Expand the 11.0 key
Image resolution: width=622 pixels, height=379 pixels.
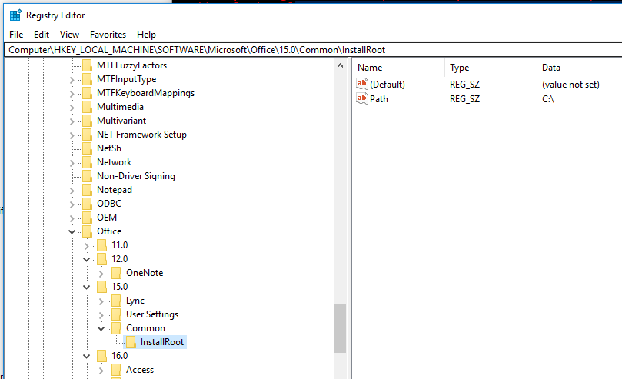click(86, 246)
